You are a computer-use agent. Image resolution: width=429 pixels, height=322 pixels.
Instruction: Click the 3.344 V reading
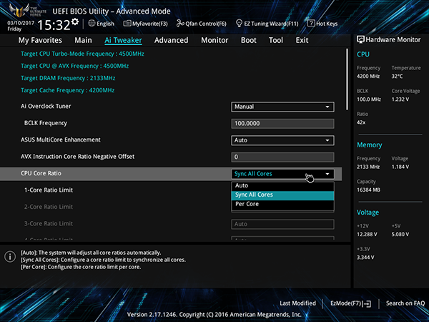365,258
